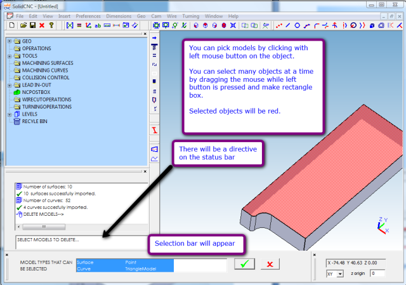Open the Turning menu

tap(192, 15)
